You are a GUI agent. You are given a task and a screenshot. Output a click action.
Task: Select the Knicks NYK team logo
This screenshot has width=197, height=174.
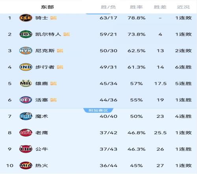[26, 51]
